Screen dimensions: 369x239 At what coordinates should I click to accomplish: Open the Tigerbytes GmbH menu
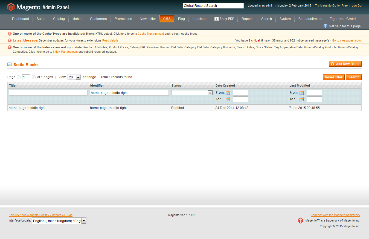(x=343, y=19)
